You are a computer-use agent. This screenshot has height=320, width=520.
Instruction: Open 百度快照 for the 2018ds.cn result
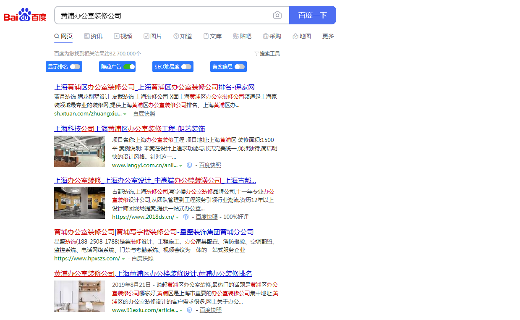point(206,217)
